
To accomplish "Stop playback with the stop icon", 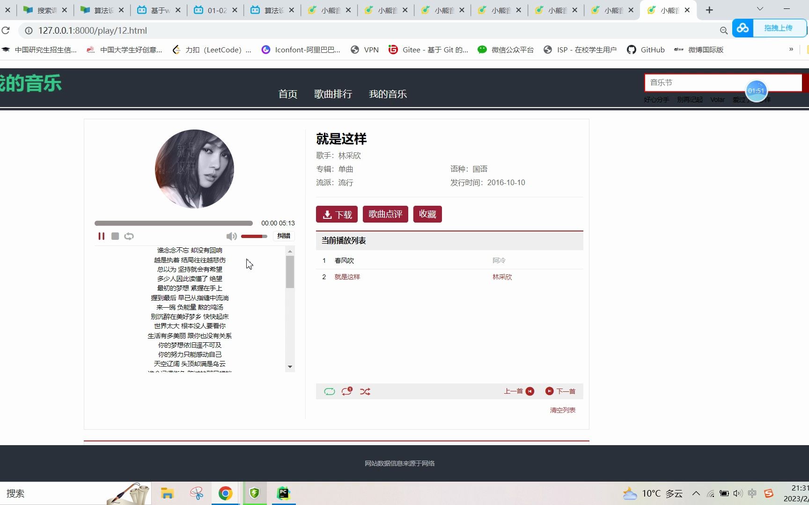I will [115, 236].
